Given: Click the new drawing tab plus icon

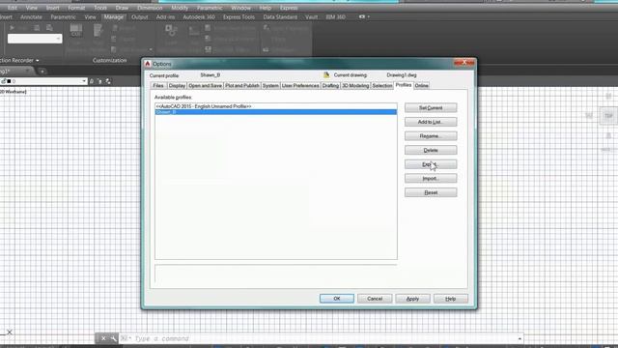Looking at the screenshot, I should 42,72.
